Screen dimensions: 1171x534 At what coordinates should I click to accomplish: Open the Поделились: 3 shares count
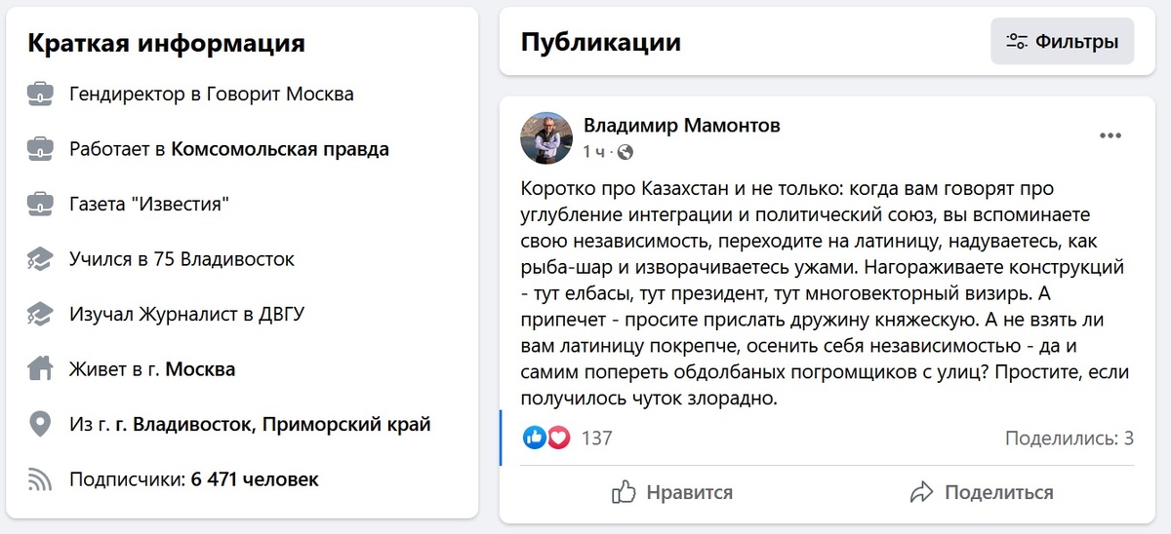click(x=1069, y=439)
